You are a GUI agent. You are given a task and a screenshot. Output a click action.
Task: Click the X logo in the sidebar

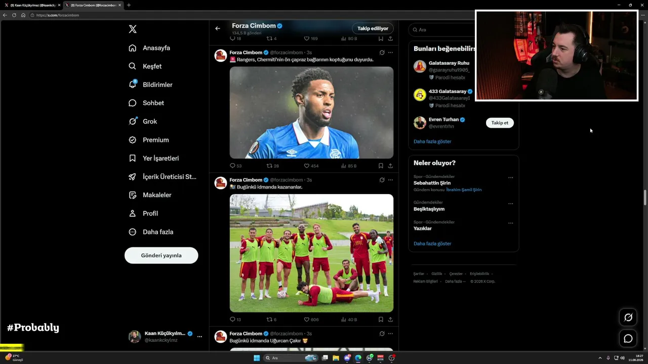[133, 29]
